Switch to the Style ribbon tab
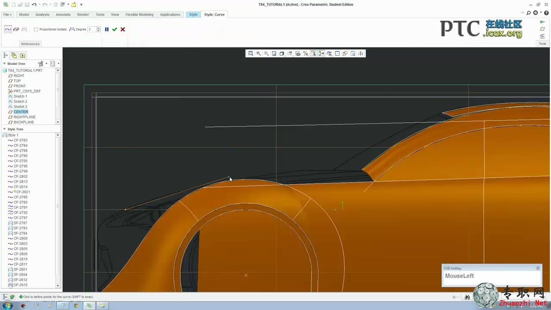Viewport: 551px width, 310px height. coord(193,15)
